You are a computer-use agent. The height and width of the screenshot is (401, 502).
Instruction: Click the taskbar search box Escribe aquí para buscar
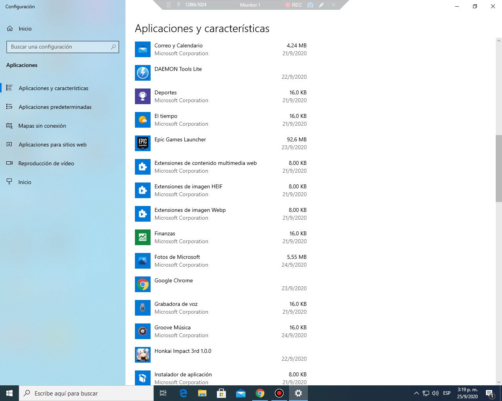click(x=86, y=393)
